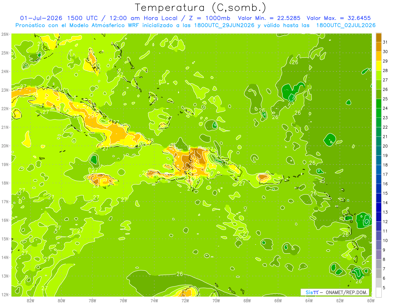Click the "72W" longitude axis label
Viewport: 394px width, 305px height.
(185, 300)
